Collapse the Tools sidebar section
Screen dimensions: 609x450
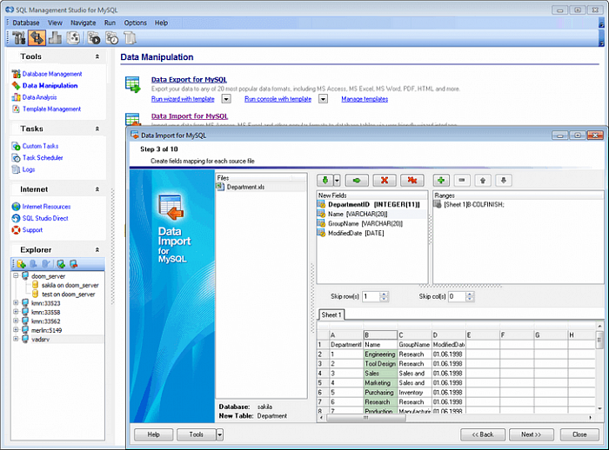pyautogui.click(x=97, y=56)
